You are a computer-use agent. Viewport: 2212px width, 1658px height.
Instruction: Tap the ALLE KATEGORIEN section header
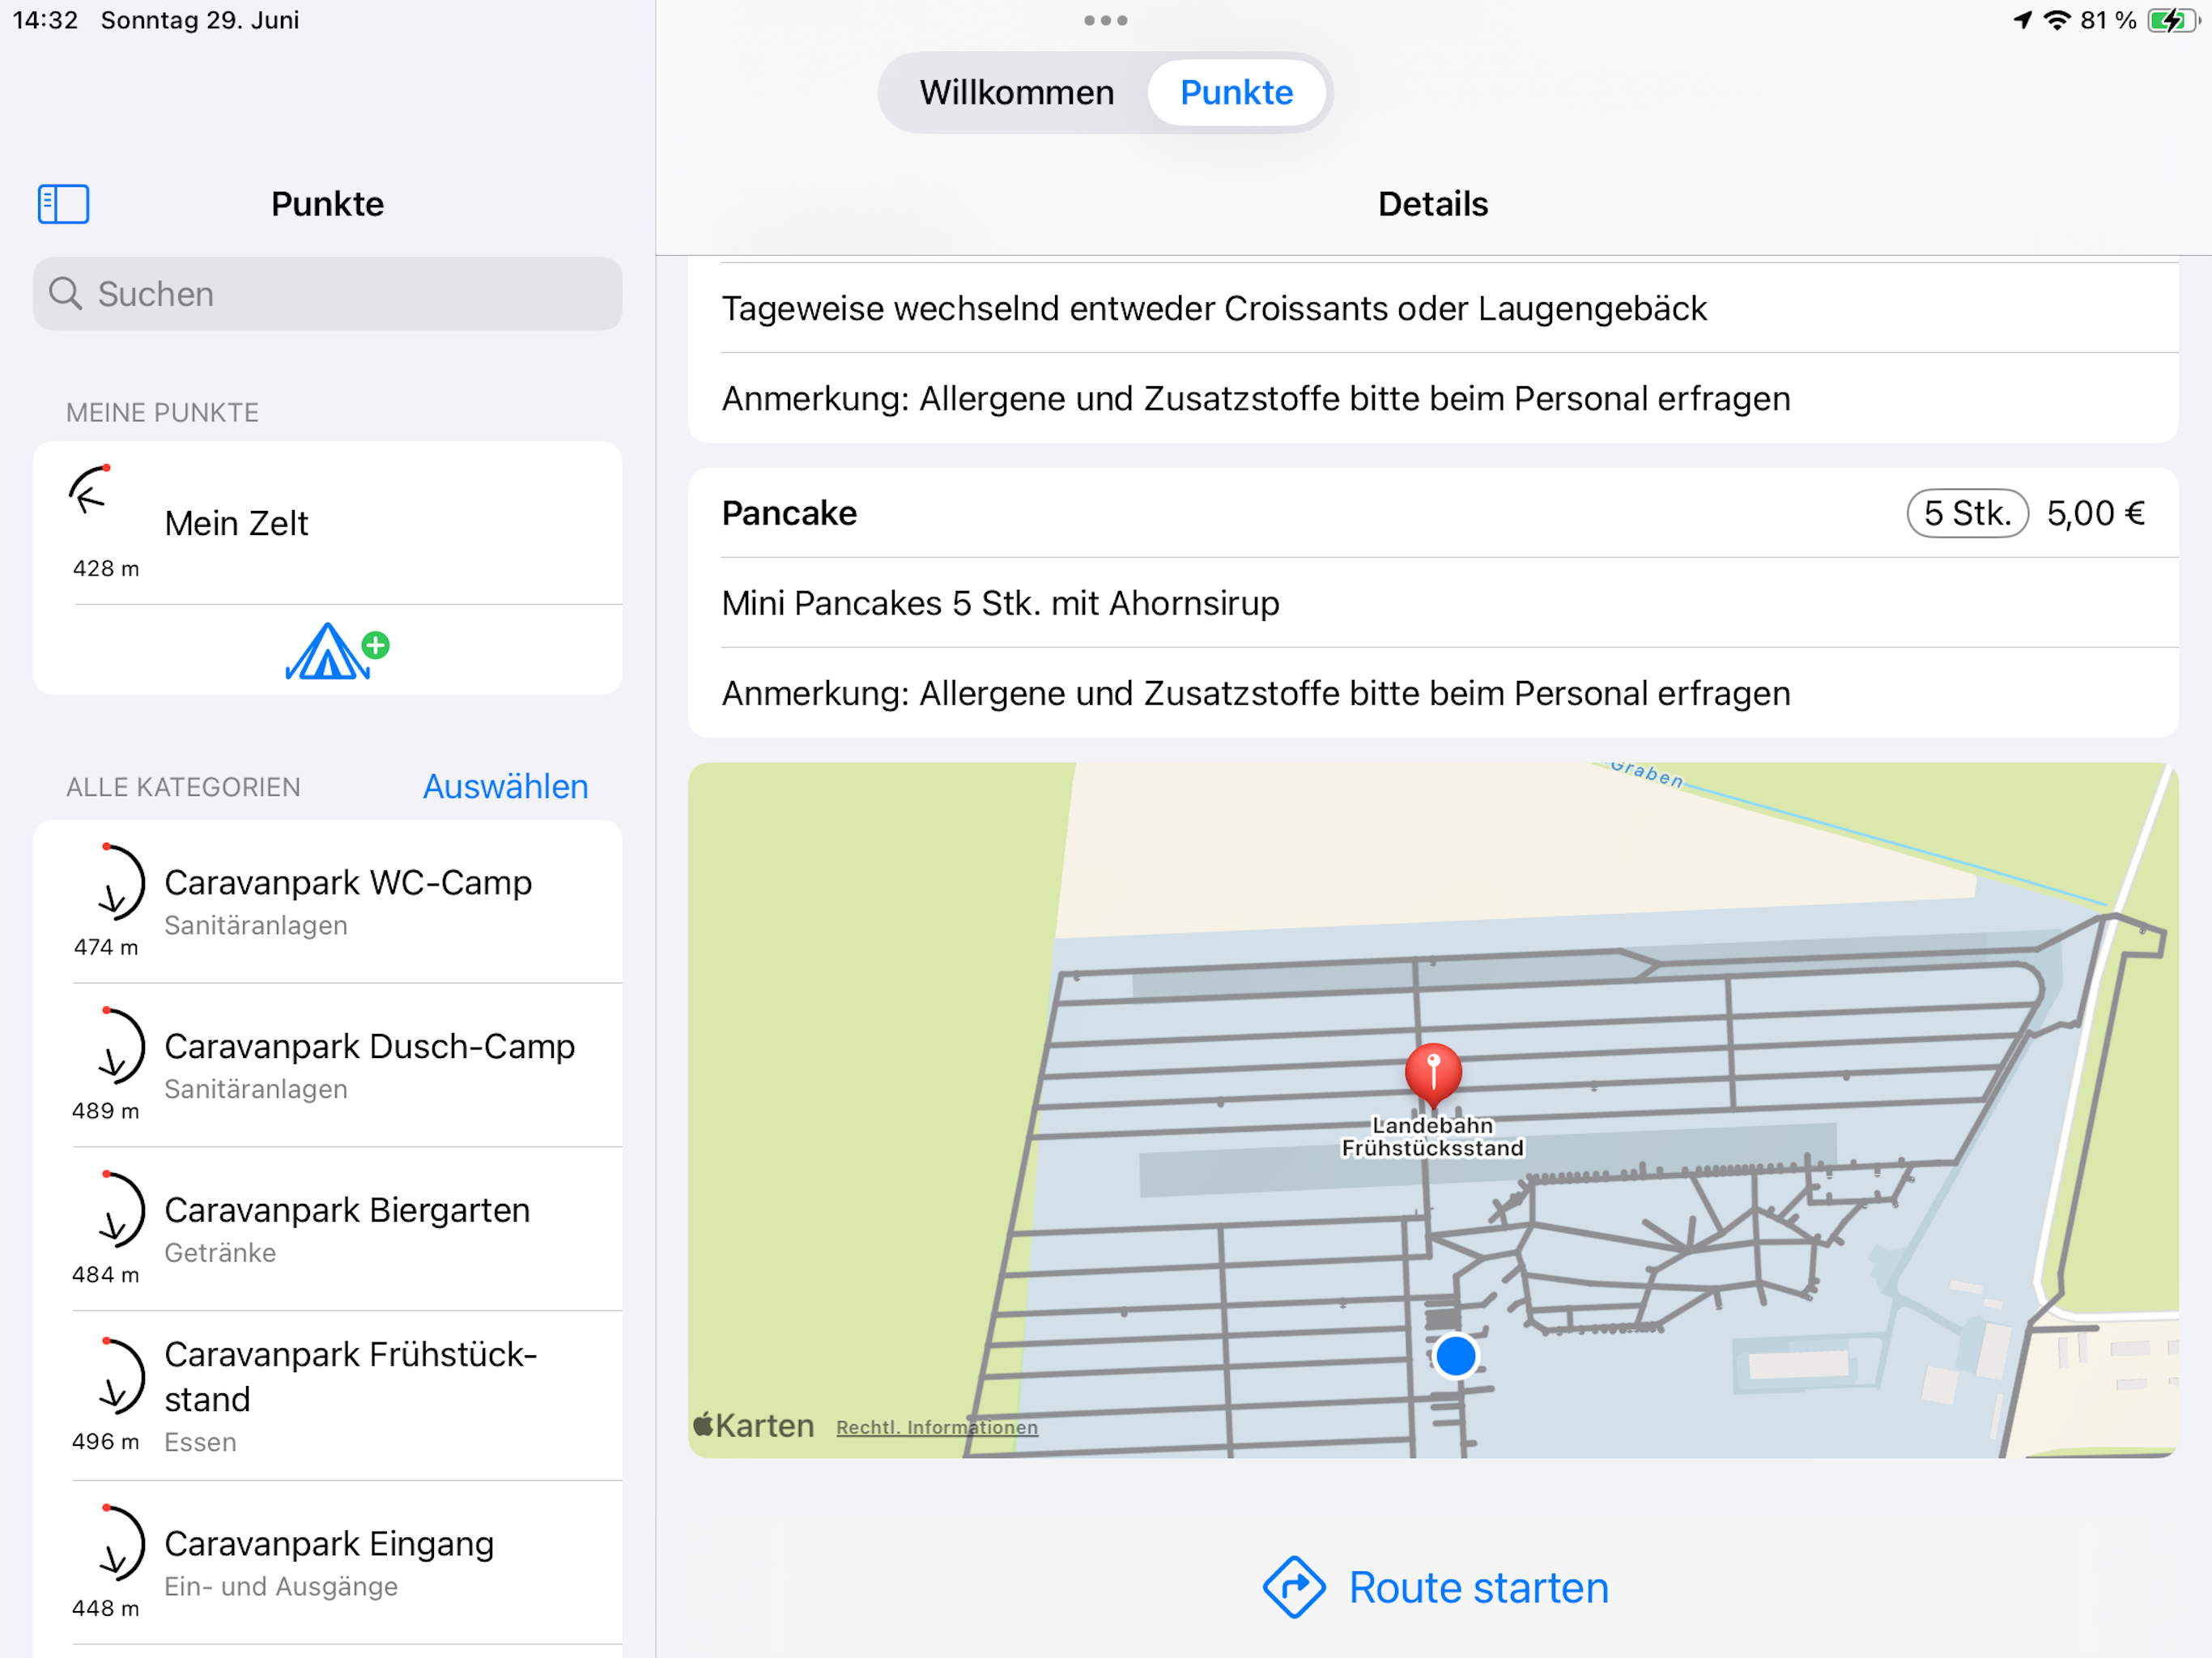click(x=183, y=787)
